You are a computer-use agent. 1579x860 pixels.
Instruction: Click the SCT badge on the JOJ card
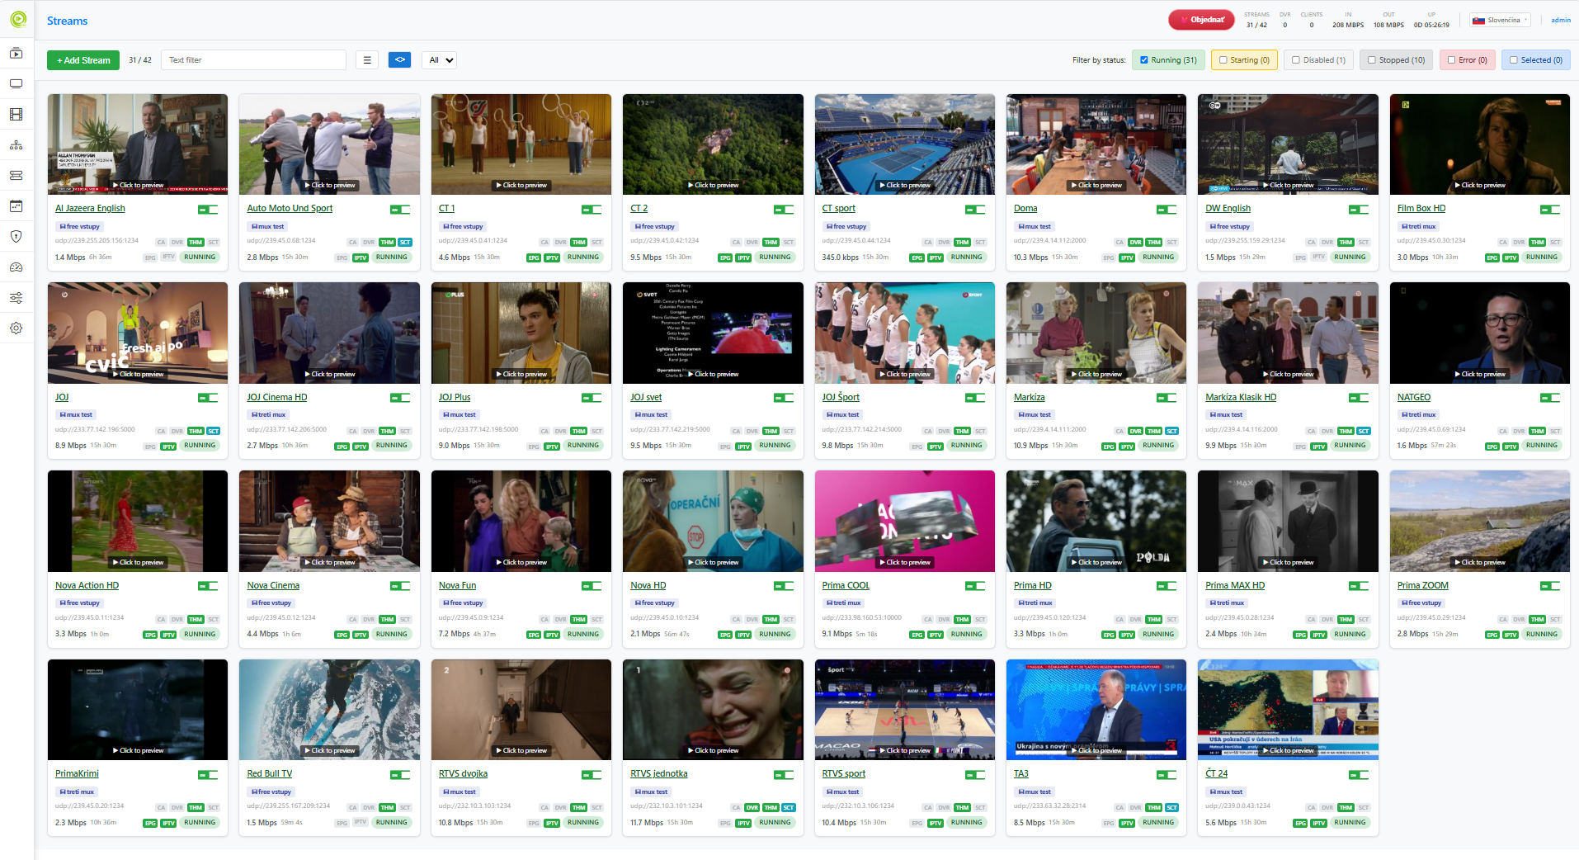point(214,432)
